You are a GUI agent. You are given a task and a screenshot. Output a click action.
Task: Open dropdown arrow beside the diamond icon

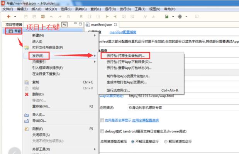[186, 17]
